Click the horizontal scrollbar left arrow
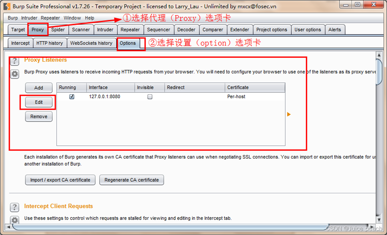 click(9, 227)
